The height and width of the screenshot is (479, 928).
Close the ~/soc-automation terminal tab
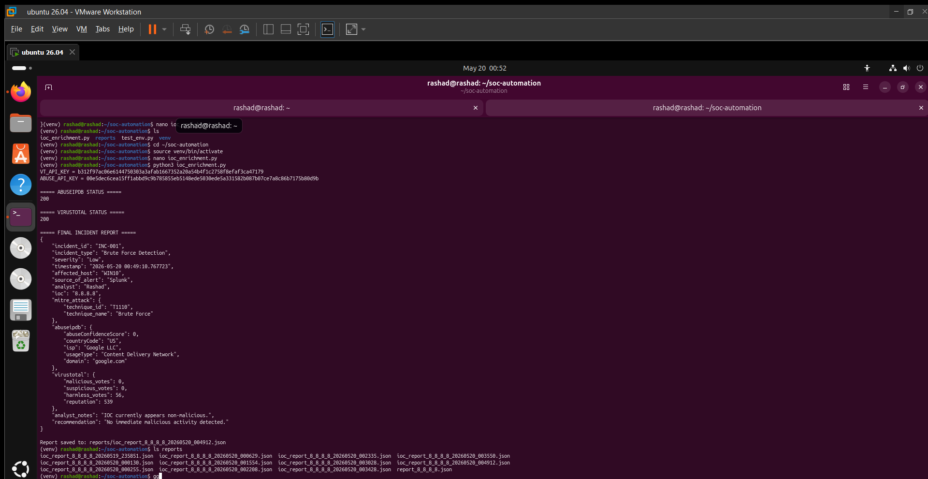tap(921, 108)
